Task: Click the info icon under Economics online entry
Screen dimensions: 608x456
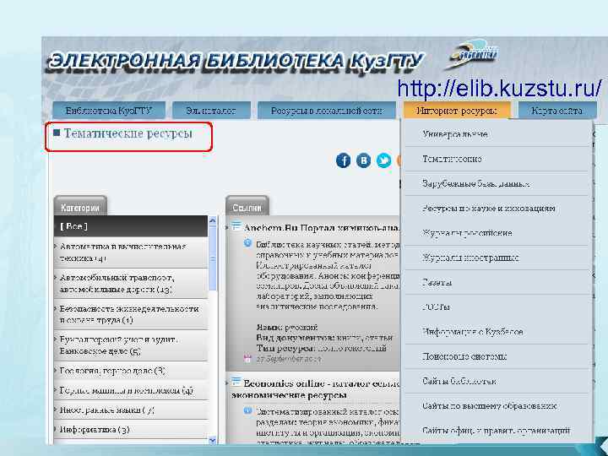Action: 247,410
